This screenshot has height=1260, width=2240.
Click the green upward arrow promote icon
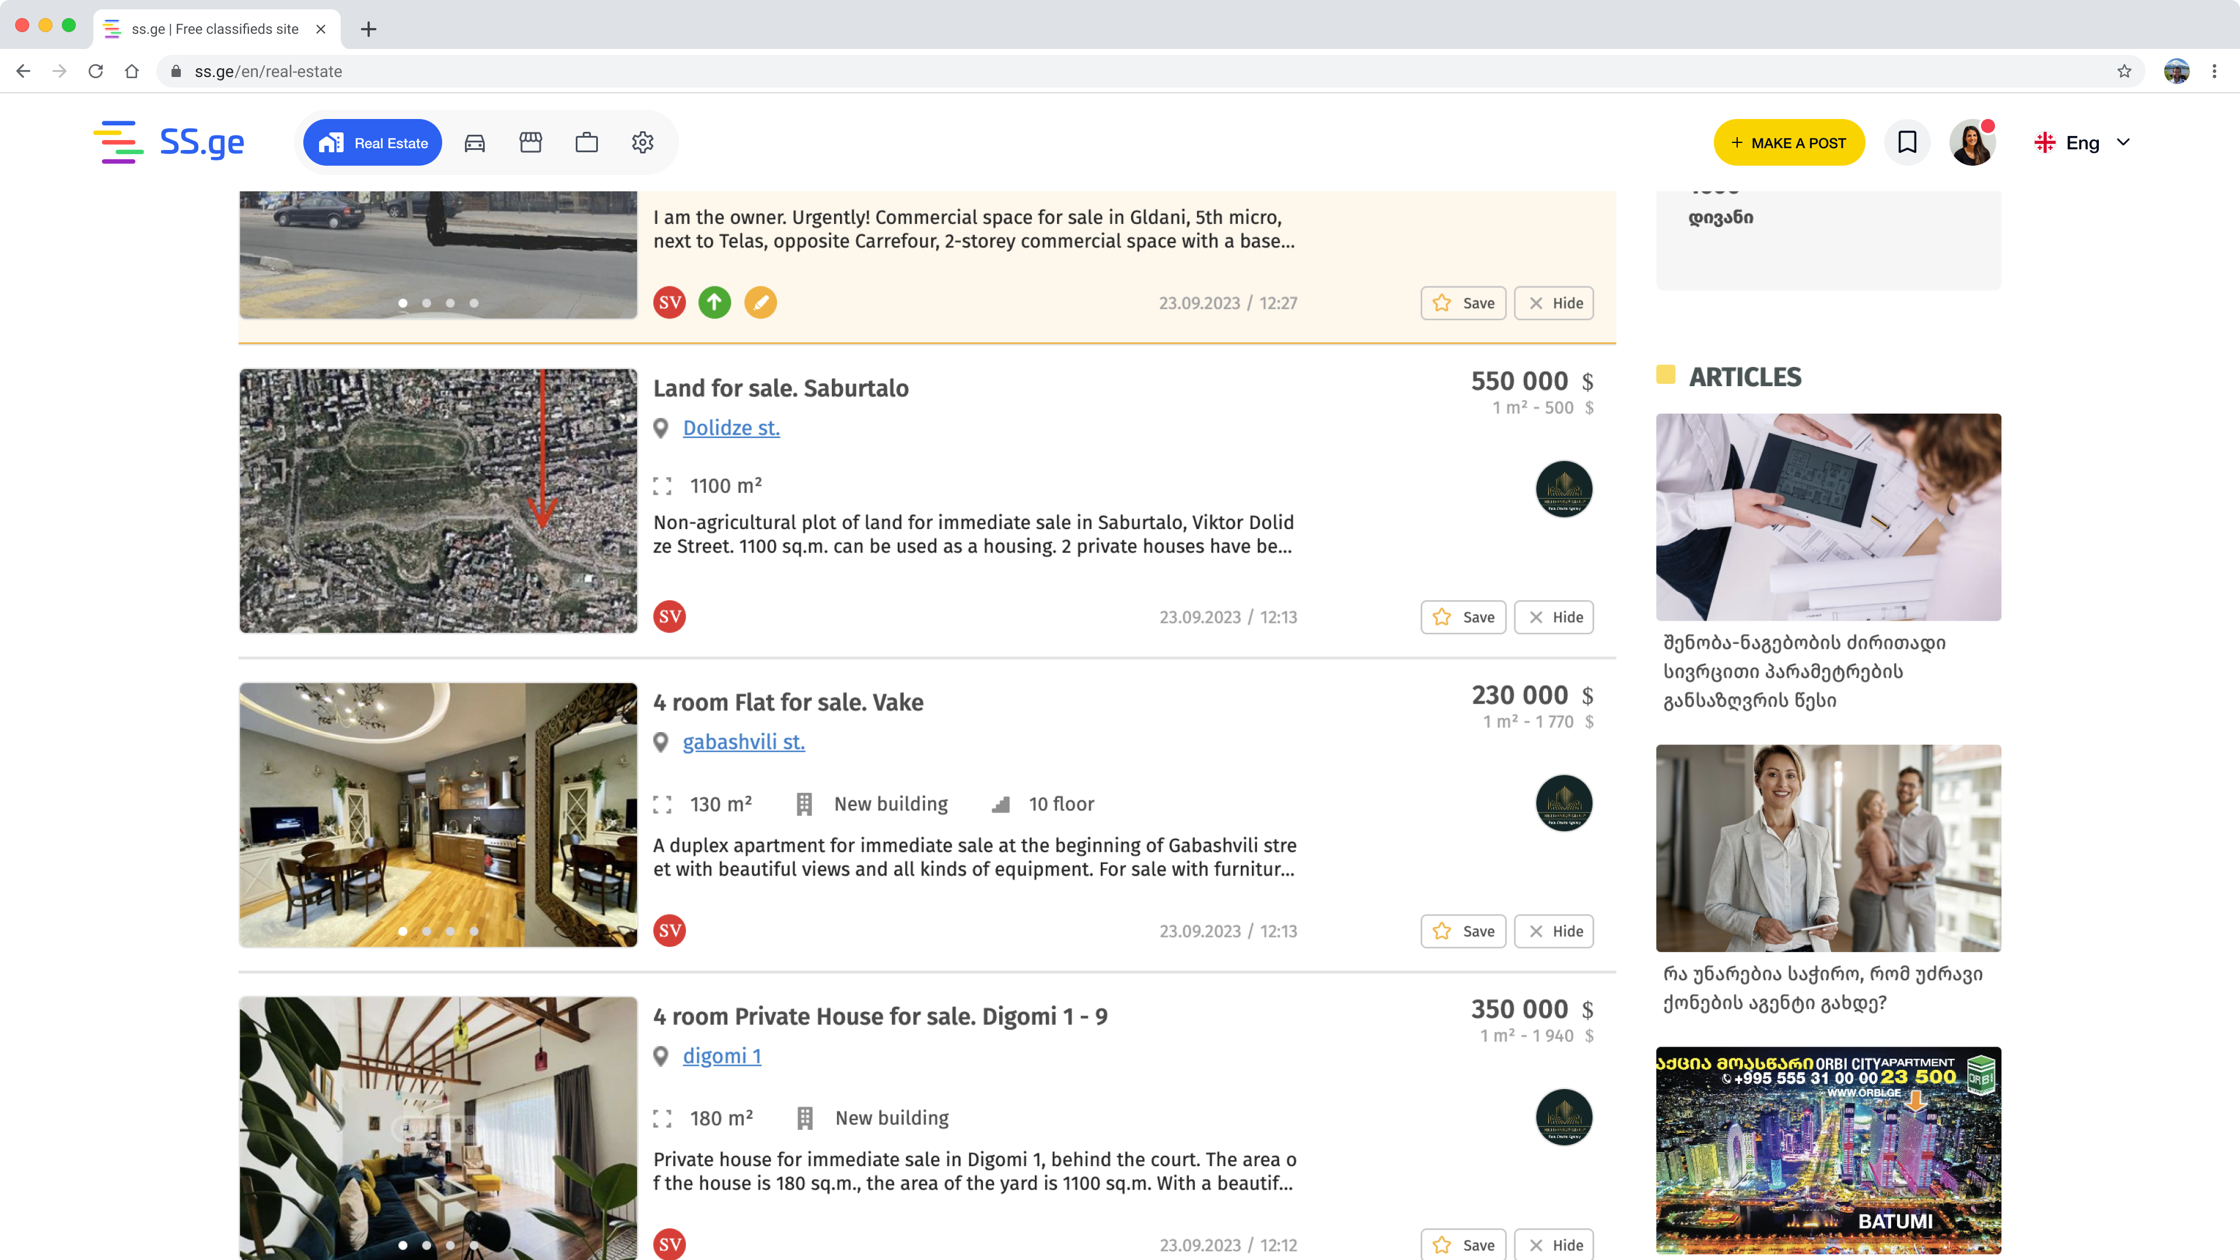[x=715, y=303]
